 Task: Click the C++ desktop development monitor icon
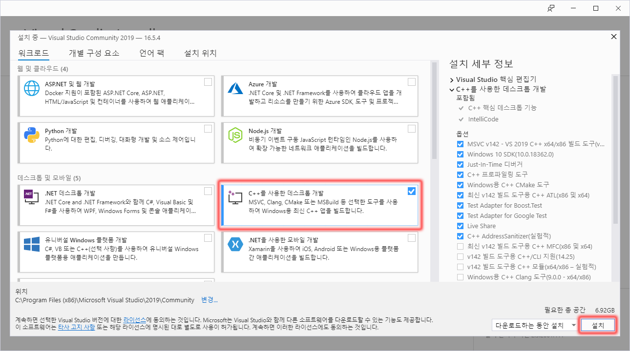point(236,197)
